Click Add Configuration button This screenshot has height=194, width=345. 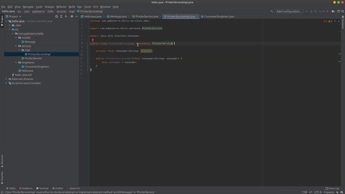tap(289, 11)
